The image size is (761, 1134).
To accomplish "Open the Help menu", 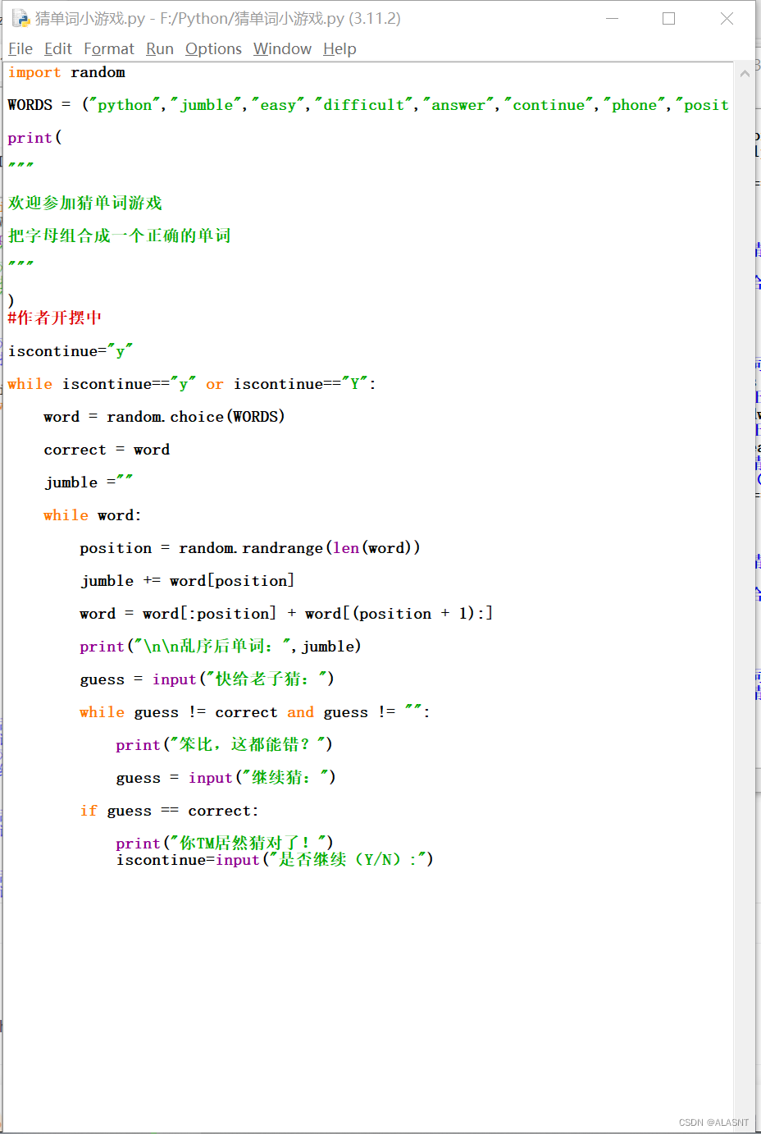I will [339, 48].
